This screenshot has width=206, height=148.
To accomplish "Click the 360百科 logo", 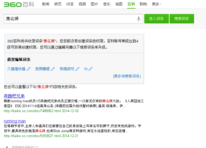I will click(x=19, y=4).
